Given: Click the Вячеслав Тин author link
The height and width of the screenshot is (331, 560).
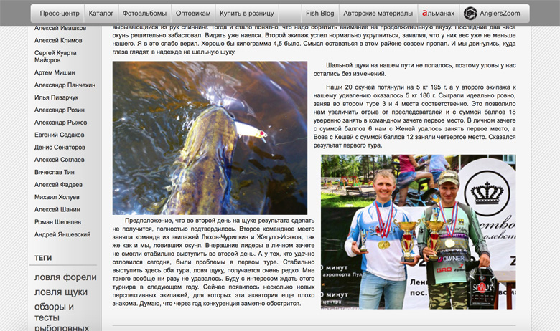Looking at the screenshot, I should coord(55,172).
